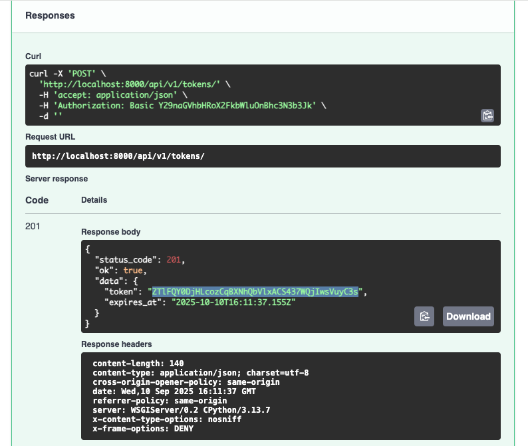Click the Response headers label
Screen dimensions: 528x446
pos(116,344)
